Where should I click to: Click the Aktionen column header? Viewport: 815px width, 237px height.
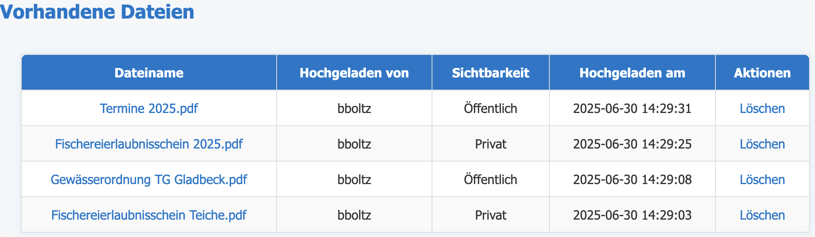(x=762, y=73)
